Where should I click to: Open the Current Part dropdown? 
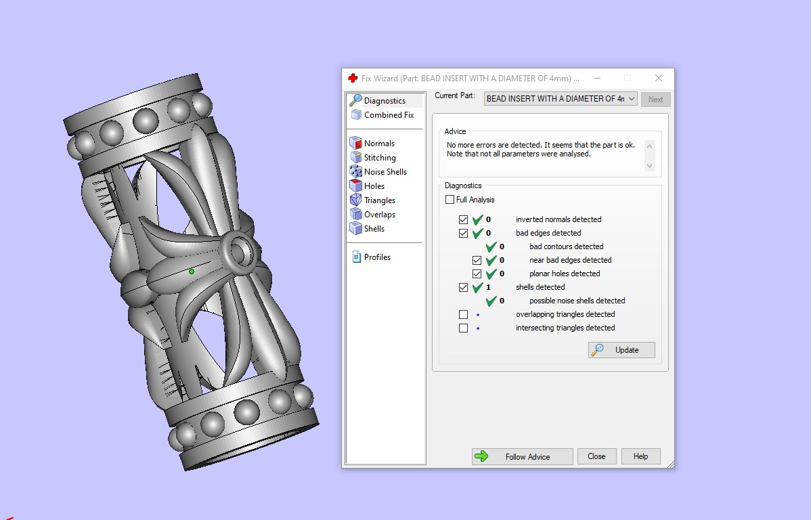561,99
